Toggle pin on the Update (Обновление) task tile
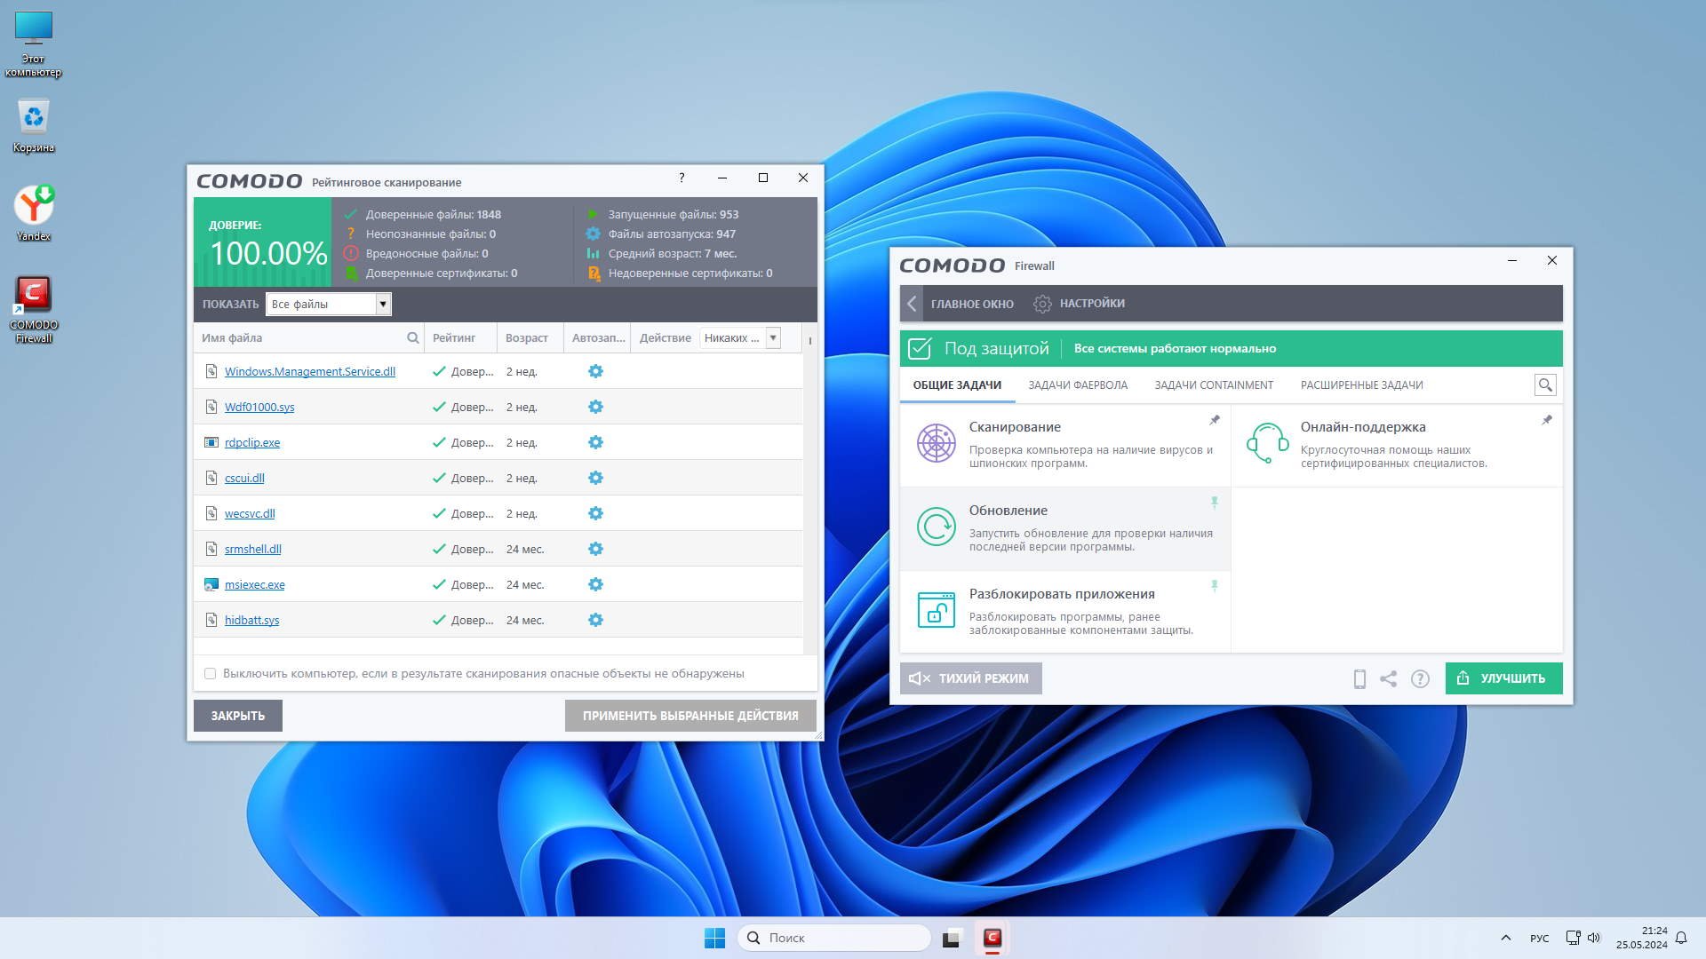 pyautogui.click(x=1214, y=503)
